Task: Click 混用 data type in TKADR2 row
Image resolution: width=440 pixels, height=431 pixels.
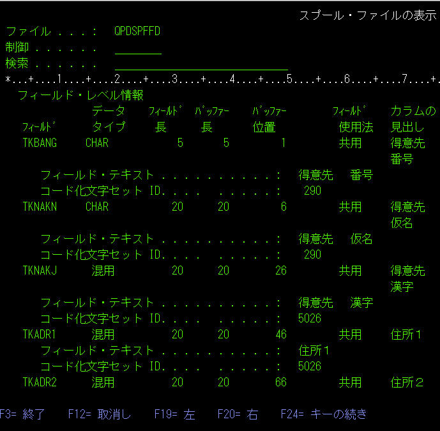Action: (x=103, y=382)
